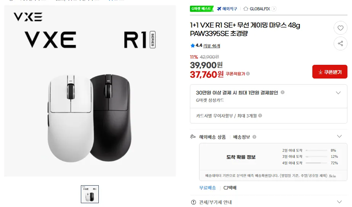Open the GLOBALFIX seller shop link
Image resolution: width=352 pixels, height=207 pixels.
point(260,9)
